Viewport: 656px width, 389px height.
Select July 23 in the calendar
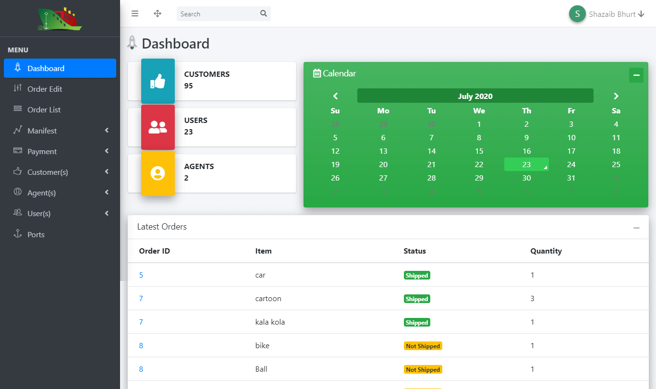pyautogui.click(x=526, y=164)
